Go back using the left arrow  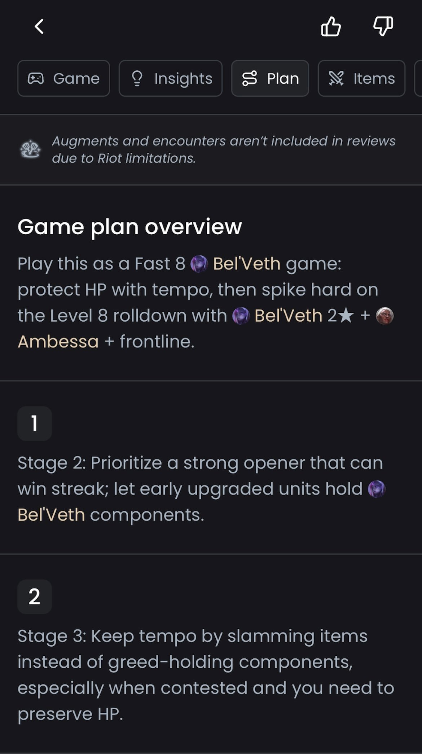tap(39, 26)
